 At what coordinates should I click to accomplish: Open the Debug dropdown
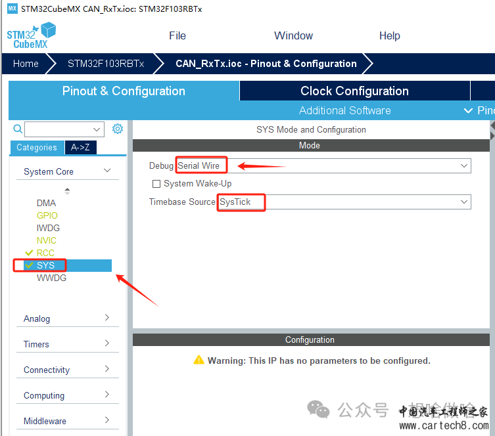(x=464, y=166)
